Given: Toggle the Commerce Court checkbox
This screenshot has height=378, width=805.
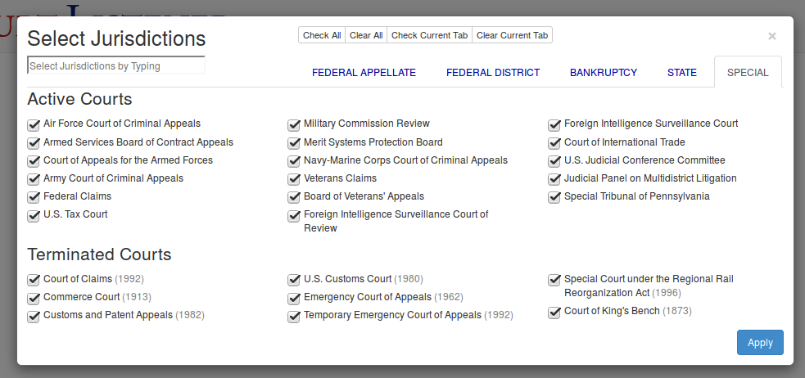Looking at the screenshot, I should [x=34, y=298].
